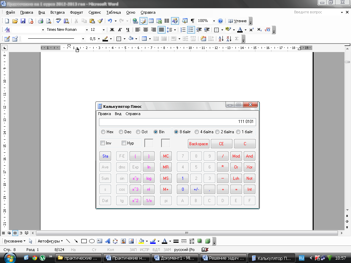Open a file with the Open folder icon
This screenshot has height=263, width=351.
[15, 21]
